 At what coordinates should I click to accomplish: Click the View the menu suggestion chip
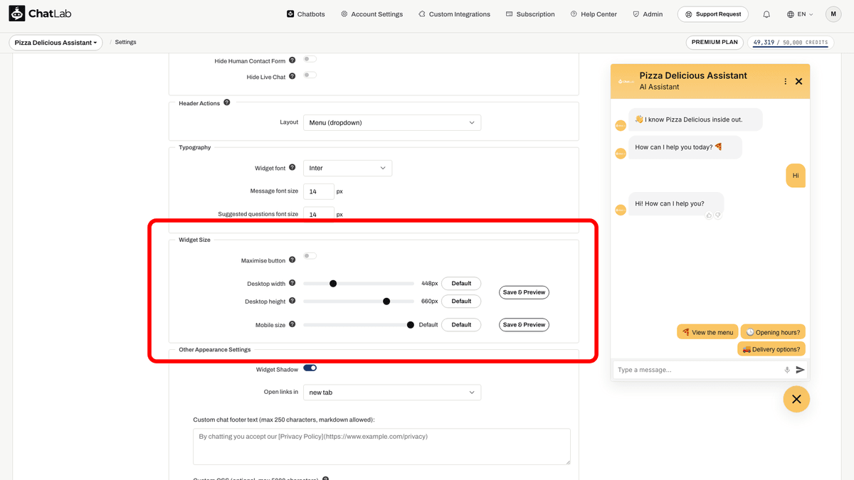coord(707,332)
